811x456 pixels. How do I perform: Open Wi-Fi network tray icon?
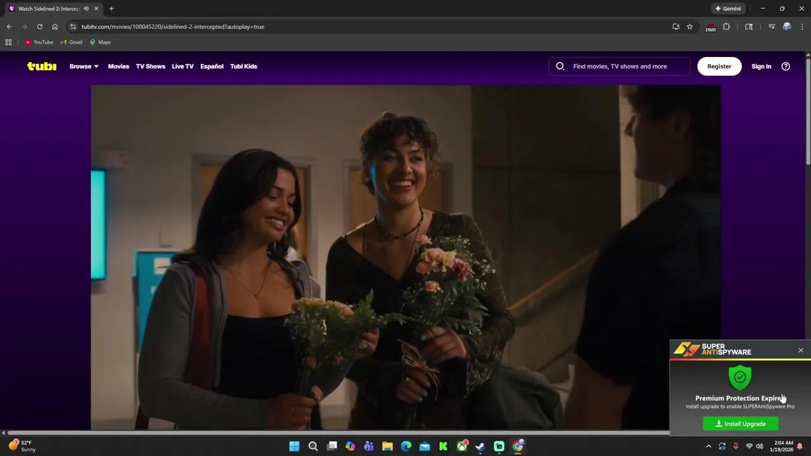(749, 446)
